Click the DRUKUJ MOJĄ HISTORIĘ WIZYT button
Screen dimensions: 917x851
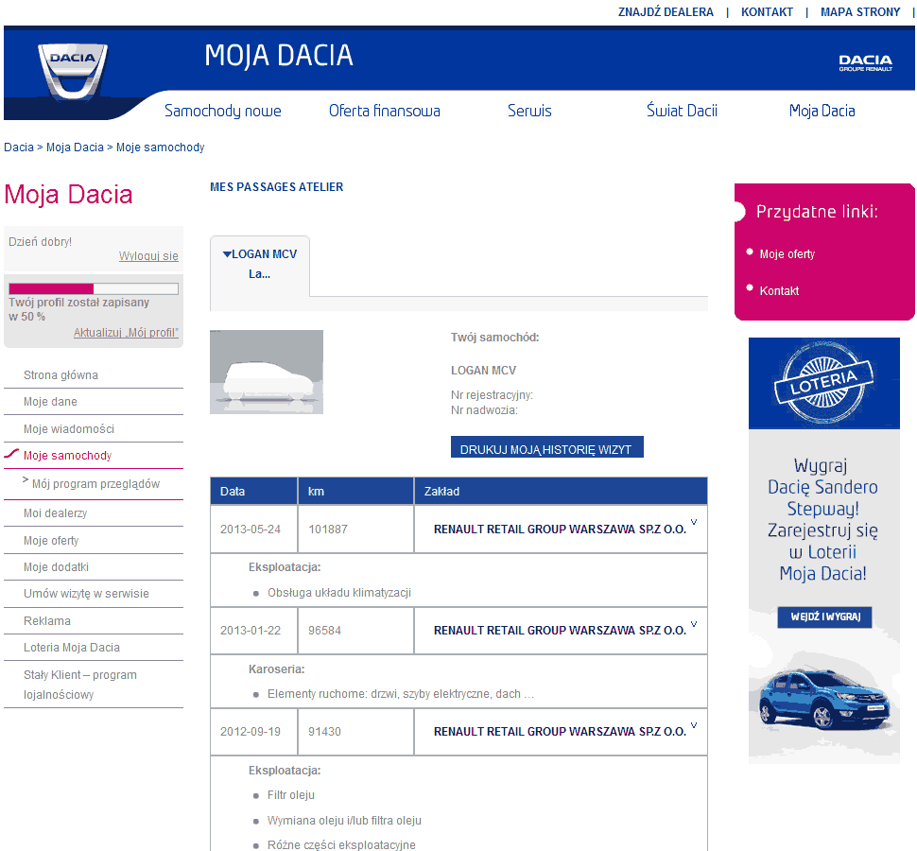point(546,447)
